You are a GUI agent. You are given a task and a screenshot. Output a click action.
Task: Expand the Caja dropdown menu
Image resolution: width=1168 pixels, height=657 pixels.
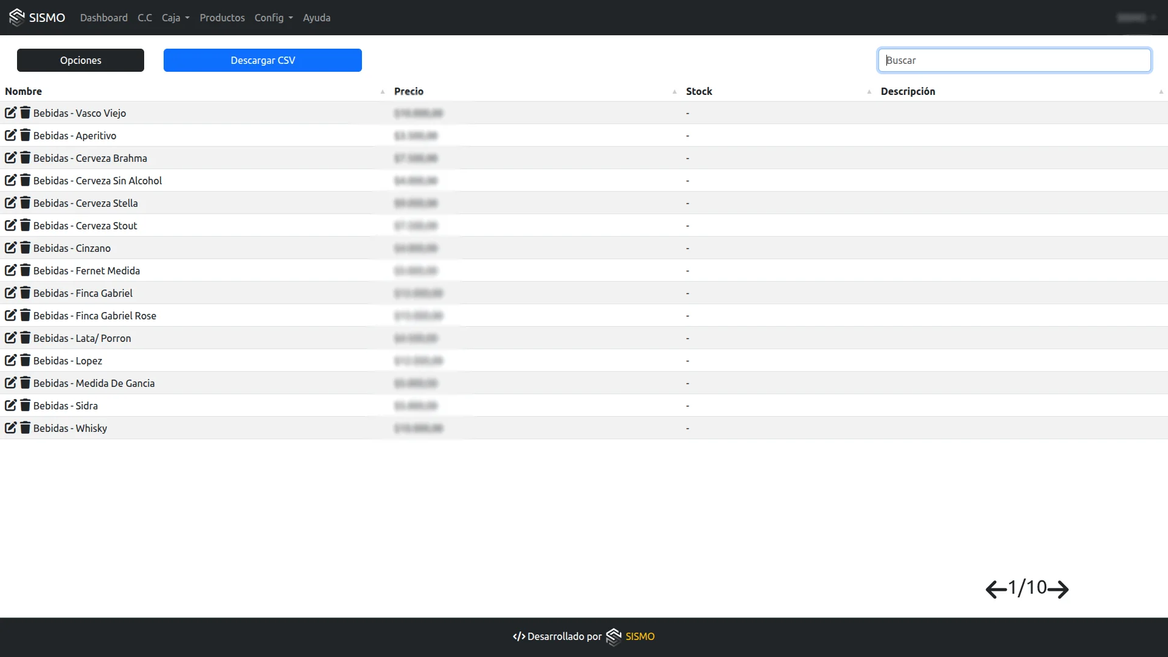pyautogui.click(x=175, y=18)
